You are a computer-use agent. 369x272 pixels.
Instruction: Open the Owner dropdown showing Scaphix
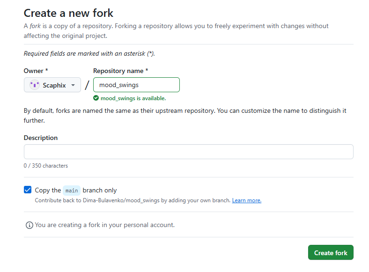coord(52,85)
